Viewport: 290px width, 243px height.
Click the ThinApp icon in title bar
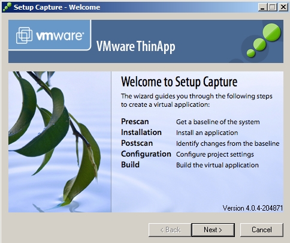click(x=7, y=7)
